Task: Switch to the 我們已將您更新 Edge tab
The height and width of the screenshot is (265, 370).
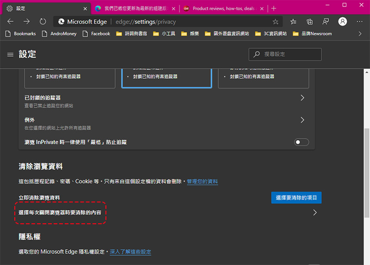Action: 134,8
